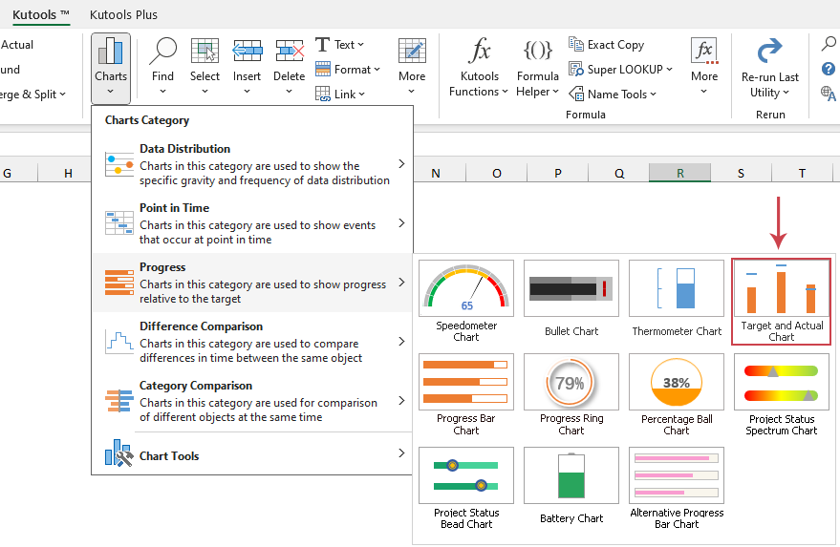This screenshot has height=547, width=840.
Task: Click the Actual button in ribbon
Action: tap(16, 45)
